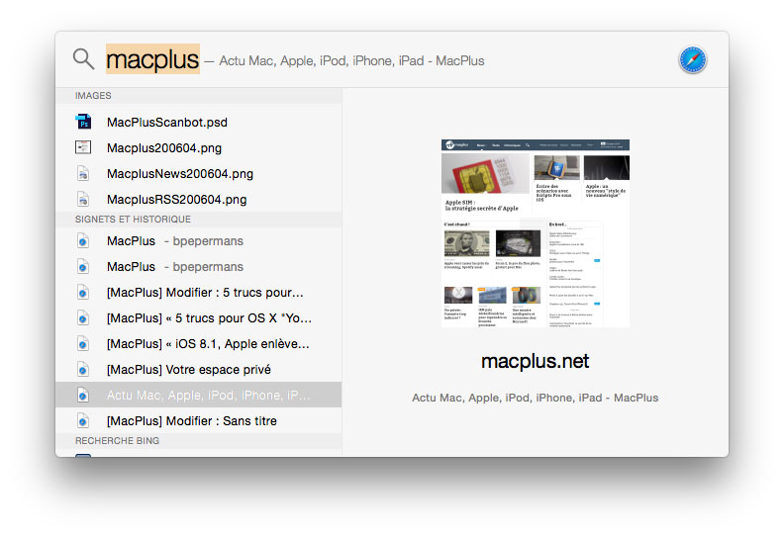Click the 'macplus' search field text
The width and height of the screenshot is (784, 536).
152,59
